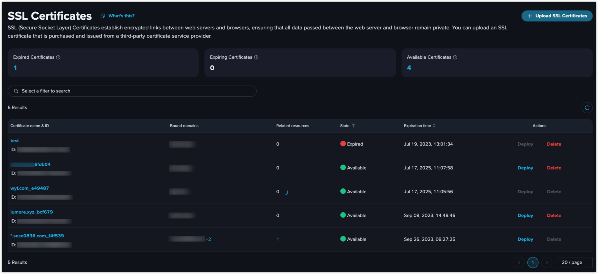This screenshot has width=598, height=274.
Task: Open the lumore.xyz_bcf679 certificate
Action: click(x=31, y=212)
